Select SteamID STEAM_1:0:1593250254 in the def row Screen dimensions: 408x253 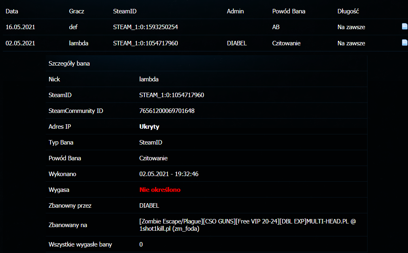pos(145,27)
